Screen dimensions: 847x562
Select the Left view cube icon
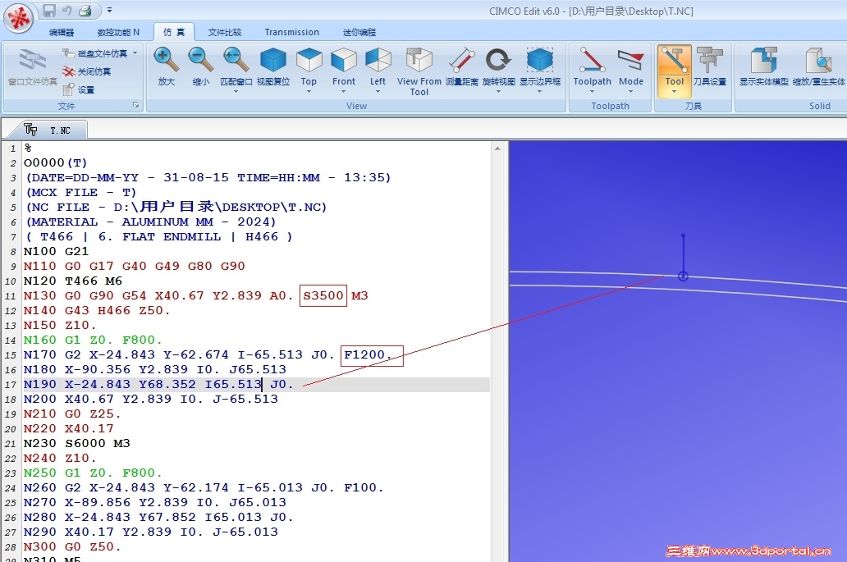click(378, 61)
